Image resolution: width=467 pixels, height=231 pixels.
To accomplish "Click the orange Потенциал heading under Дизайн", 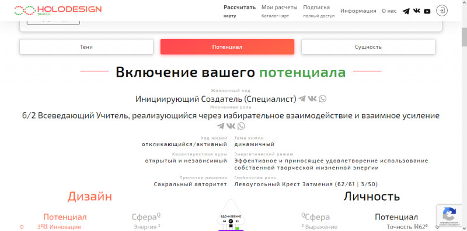I will tap(65, 217).
